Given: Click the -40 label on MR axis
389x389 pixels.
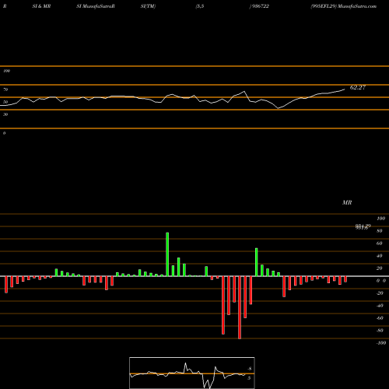Looking at the screenshot, I should [380, 306].
